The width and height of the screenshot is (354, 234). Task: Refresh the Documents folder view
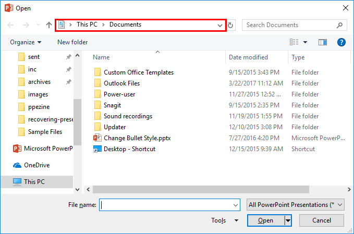230,25
